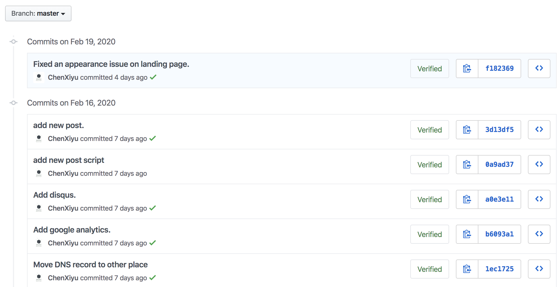The image size is (560, 287).
Task: Browse repository at commit b6093a1
Action: pos(539,234)
